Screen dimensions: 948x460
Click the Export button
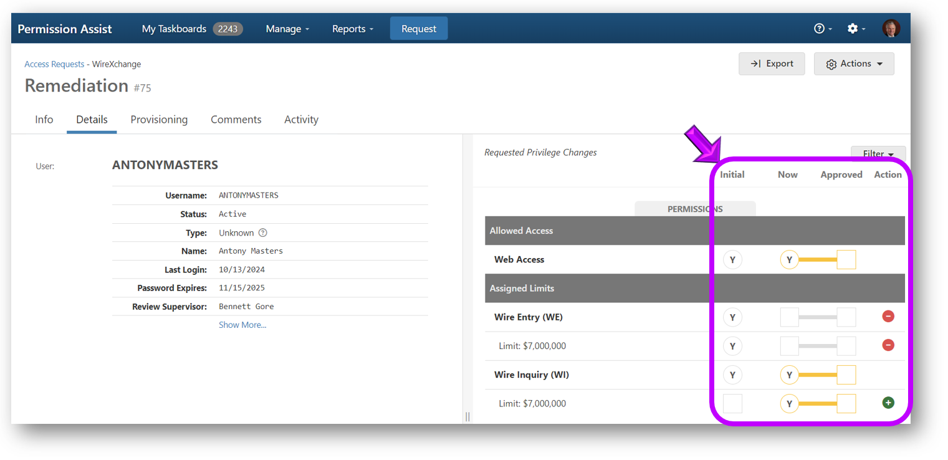[x=772, y=64]
